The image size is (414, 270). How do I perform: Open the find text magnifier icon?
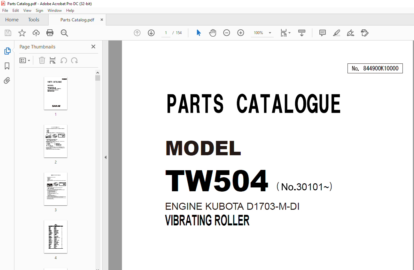coord(64,33)
